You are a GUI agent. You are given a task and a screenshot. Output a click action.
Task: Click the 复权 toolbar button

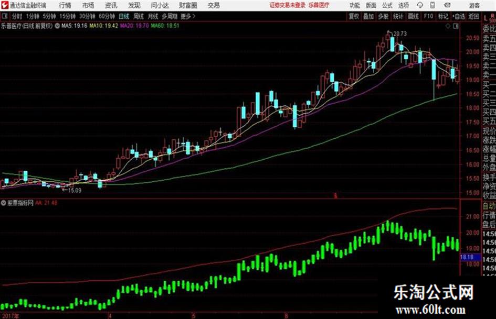[354, 16]
